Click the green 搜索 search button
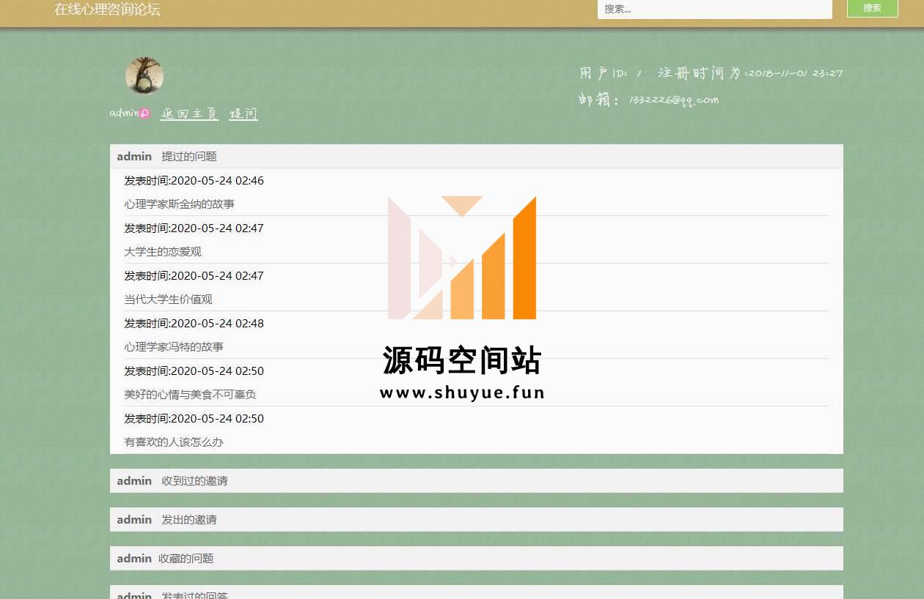 873,8
